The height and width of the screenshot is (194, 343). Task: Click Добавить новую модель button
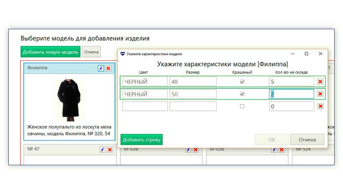click(51, 52)
